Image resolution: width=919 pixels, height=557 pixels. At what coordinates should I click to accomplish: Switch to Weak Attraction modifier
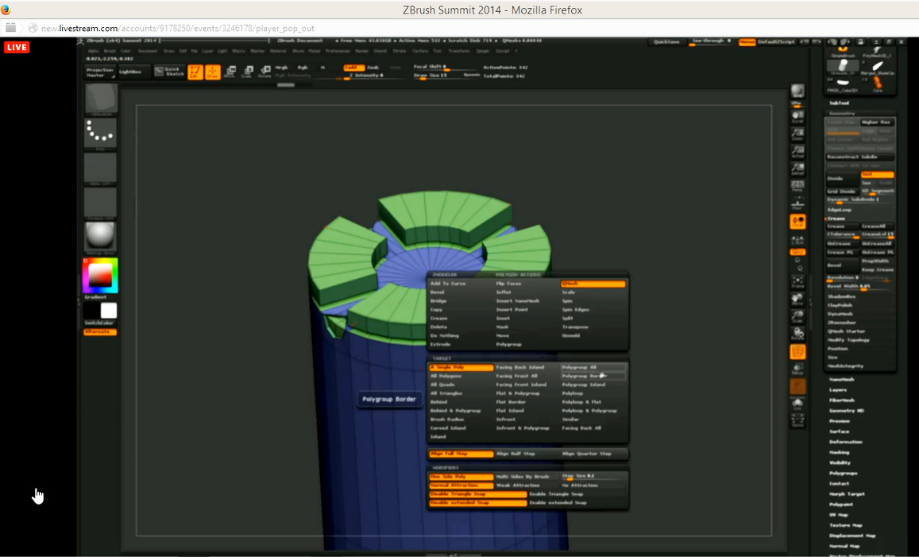(x=518, y=485)
